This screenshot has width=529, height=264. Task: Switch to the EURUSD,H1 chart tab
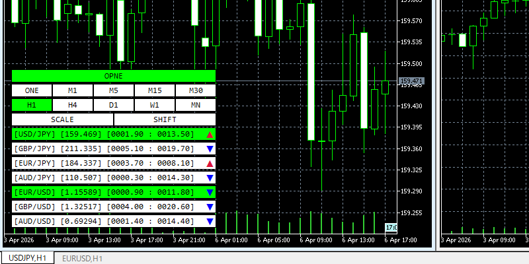[82, 258]
